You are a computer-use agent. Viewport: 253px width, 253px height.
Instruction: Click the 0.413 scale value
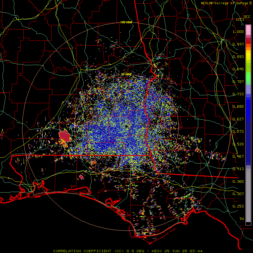point(238,169)
